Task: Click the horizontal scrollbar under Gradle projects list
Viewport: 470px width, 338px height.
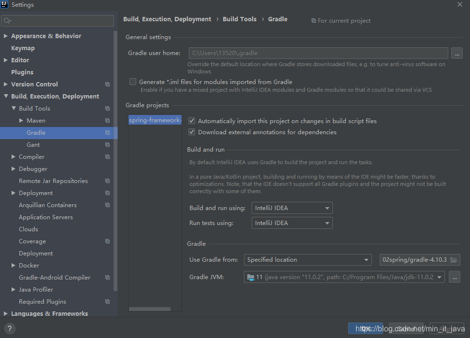Action: 150,309
